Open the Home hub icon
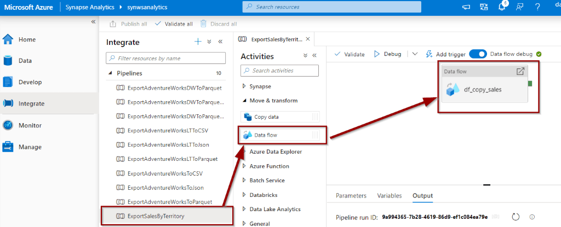Image resolution: width=561 pixels, height=227 pixels. coord(8,39)
